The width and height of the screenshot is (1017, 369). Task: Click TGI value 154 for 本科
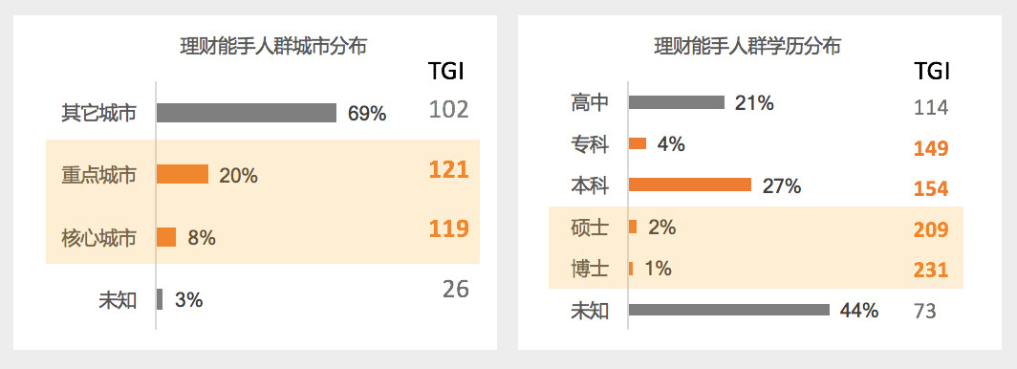931,188
